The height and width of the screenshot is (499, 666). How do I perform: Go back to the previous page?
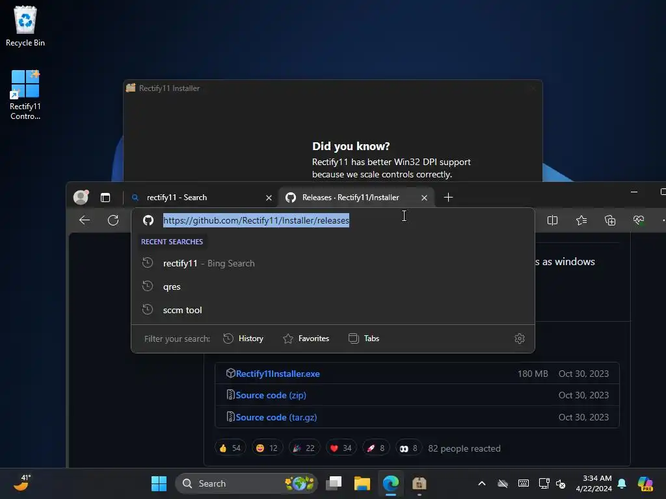click(x=85, y=220)
